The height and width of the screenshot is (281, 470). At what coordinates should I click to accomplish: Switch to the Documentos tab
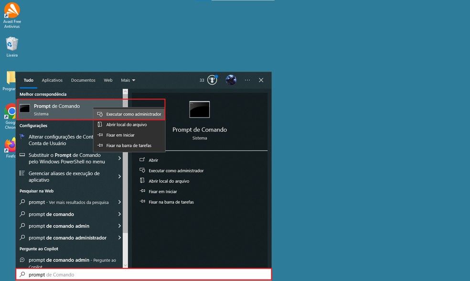tap(83, 80)
